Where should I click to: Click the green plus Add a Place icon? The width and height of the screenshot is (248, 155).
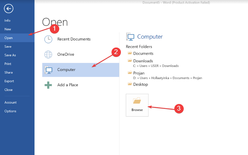(x=48, y=85)
